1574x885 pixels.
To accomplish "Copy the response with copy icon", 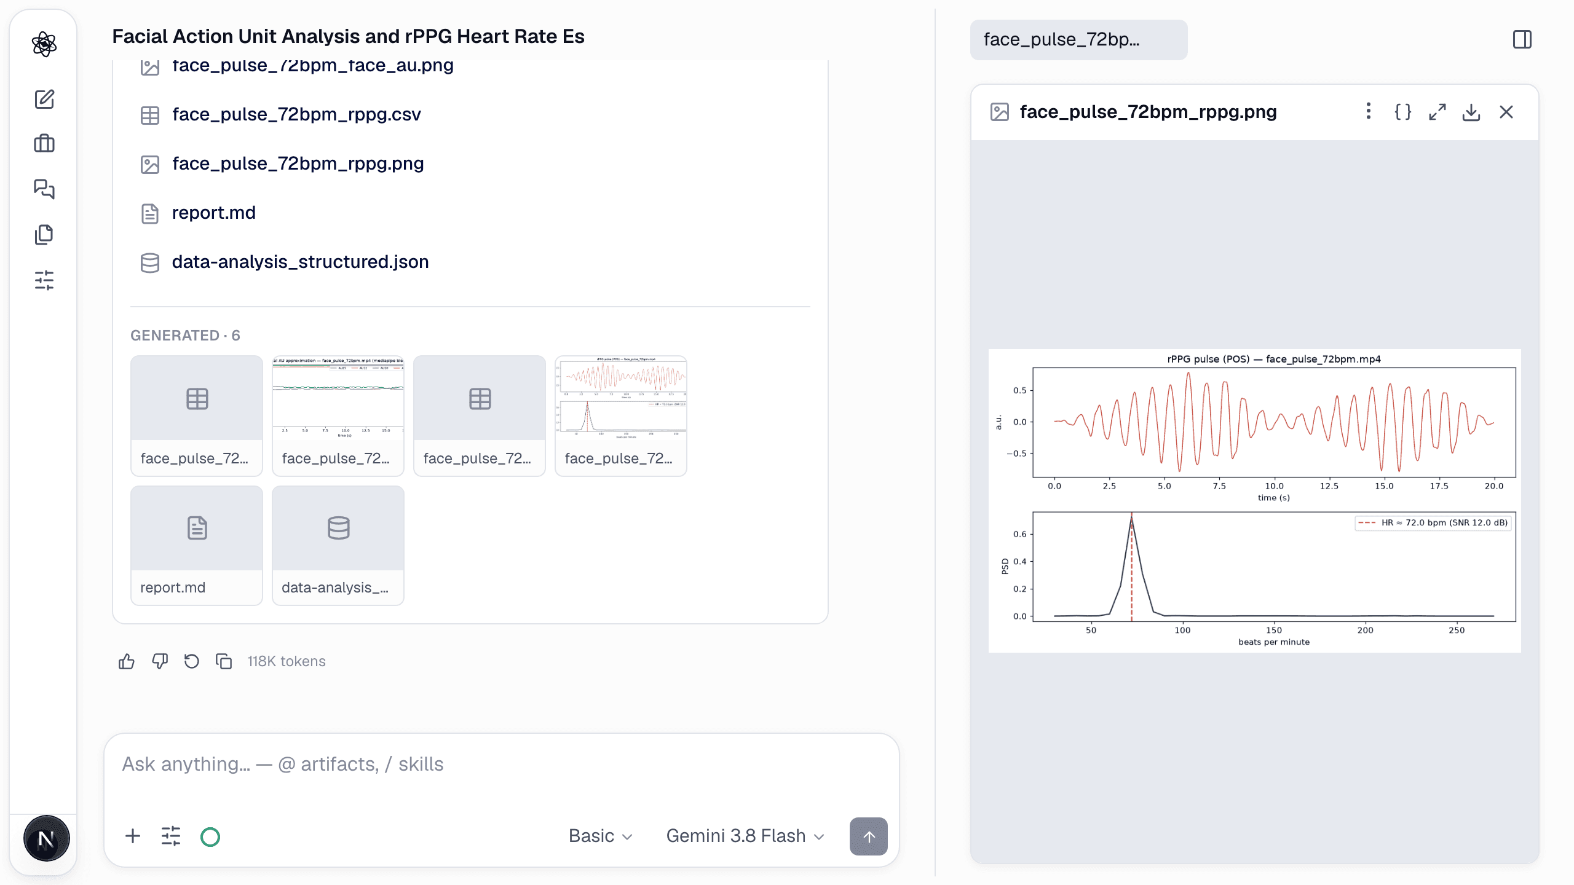I will pyautogui.click(x=224, y=661).
